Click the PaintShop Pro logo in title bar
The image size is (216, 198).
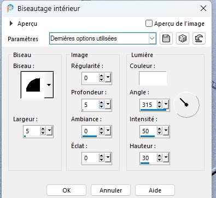coord(10,8)
